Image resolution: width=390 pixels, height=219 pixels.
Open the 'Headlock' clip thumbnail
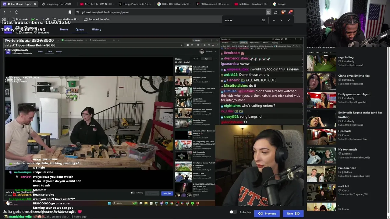321,137
